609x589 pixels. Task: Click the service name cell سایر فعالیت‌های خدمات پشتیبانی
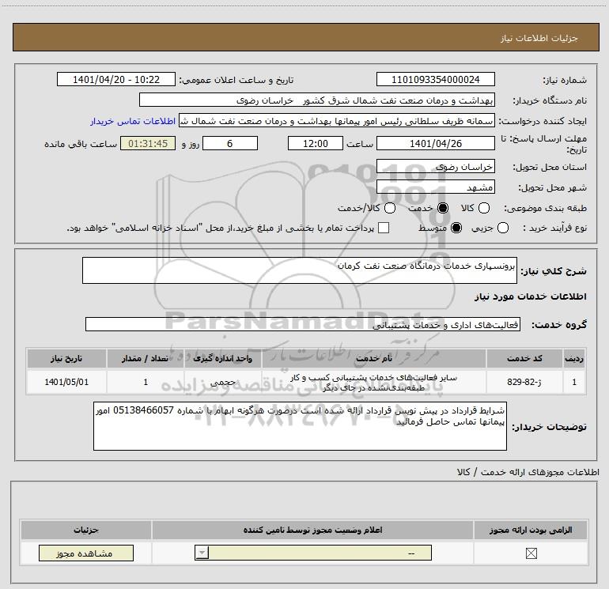(x=373, y=382)
